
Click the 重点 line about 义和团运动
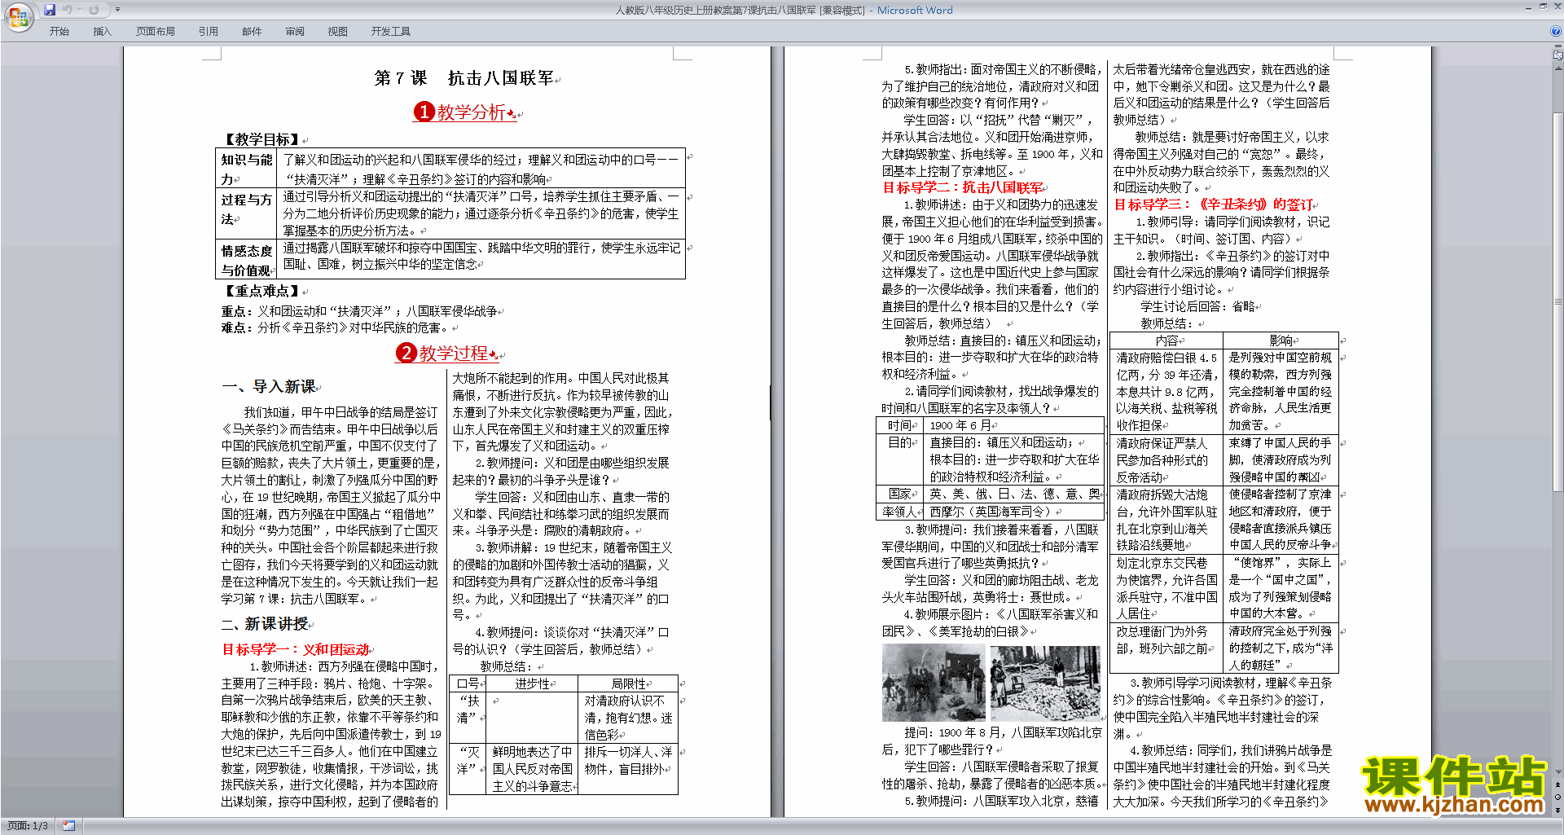[x=361, y=311]
